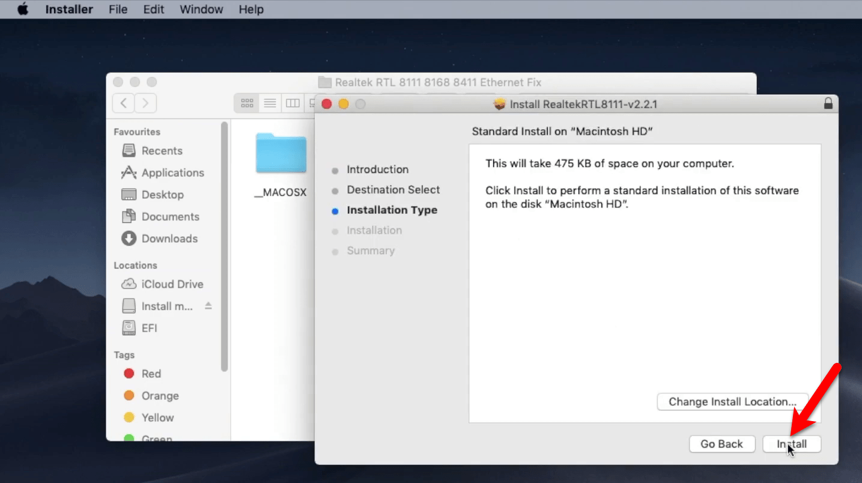The image size is (862, 483).
Task: Go back in Finder window
Action: 124,103
